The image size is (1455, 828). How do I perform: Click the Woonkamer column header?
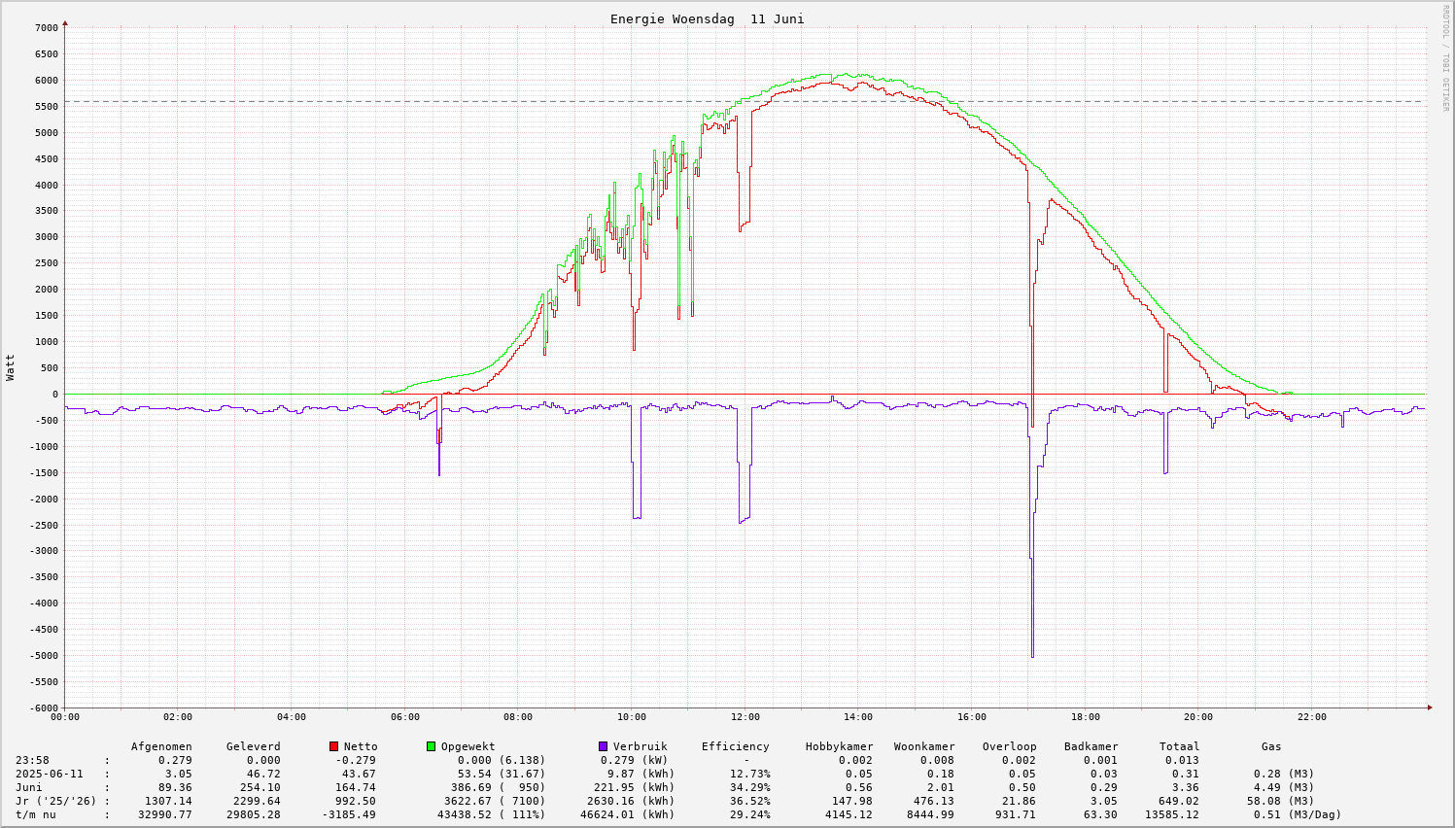[x=924, y=746]
